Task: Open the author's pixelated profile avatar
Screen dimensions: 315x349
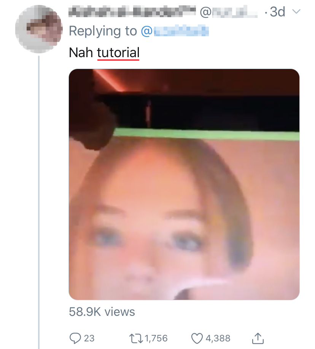Action: pos(38,30)
